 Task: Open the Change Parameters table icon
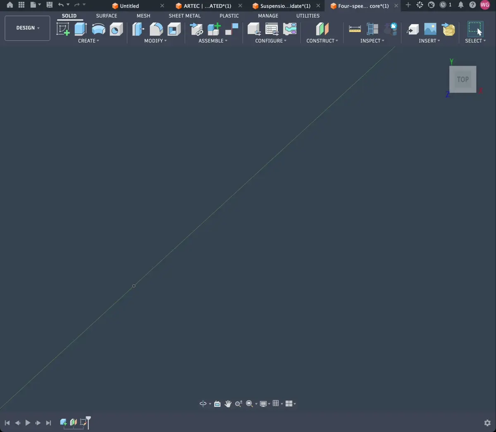click(x=272, y=29)
